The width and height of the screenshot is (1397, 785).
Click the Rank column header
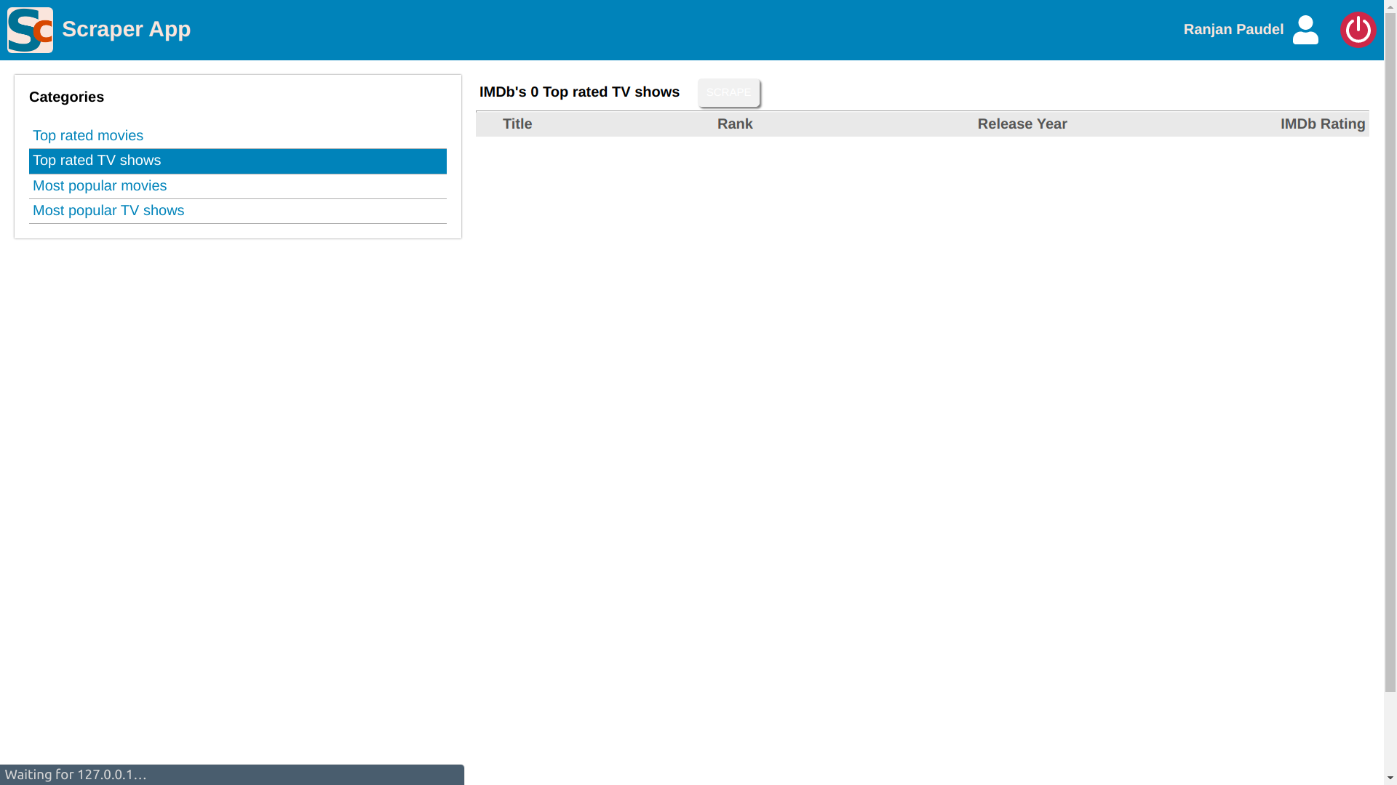[735, 124]
